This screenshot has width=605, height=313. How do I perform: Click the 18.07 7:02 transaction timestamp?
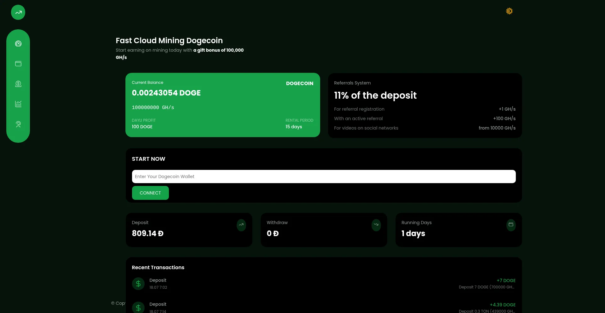[158, 287]
